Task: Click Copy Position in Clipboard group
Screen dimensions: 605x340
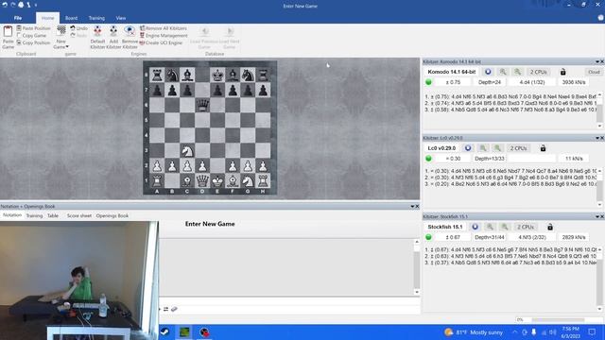Action: (33, 42)
